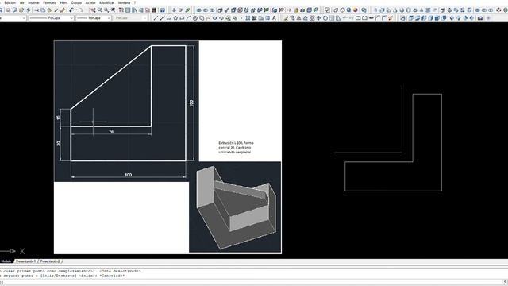This screenshot has width=508, height=286.
Task: Click the 'Extrusión L 100' note text
Action: (237, 147)
